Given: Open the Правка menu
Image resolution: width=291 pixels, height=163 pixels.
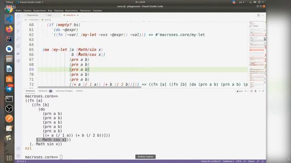Looking at the screenshot, I should pos(27,10).
